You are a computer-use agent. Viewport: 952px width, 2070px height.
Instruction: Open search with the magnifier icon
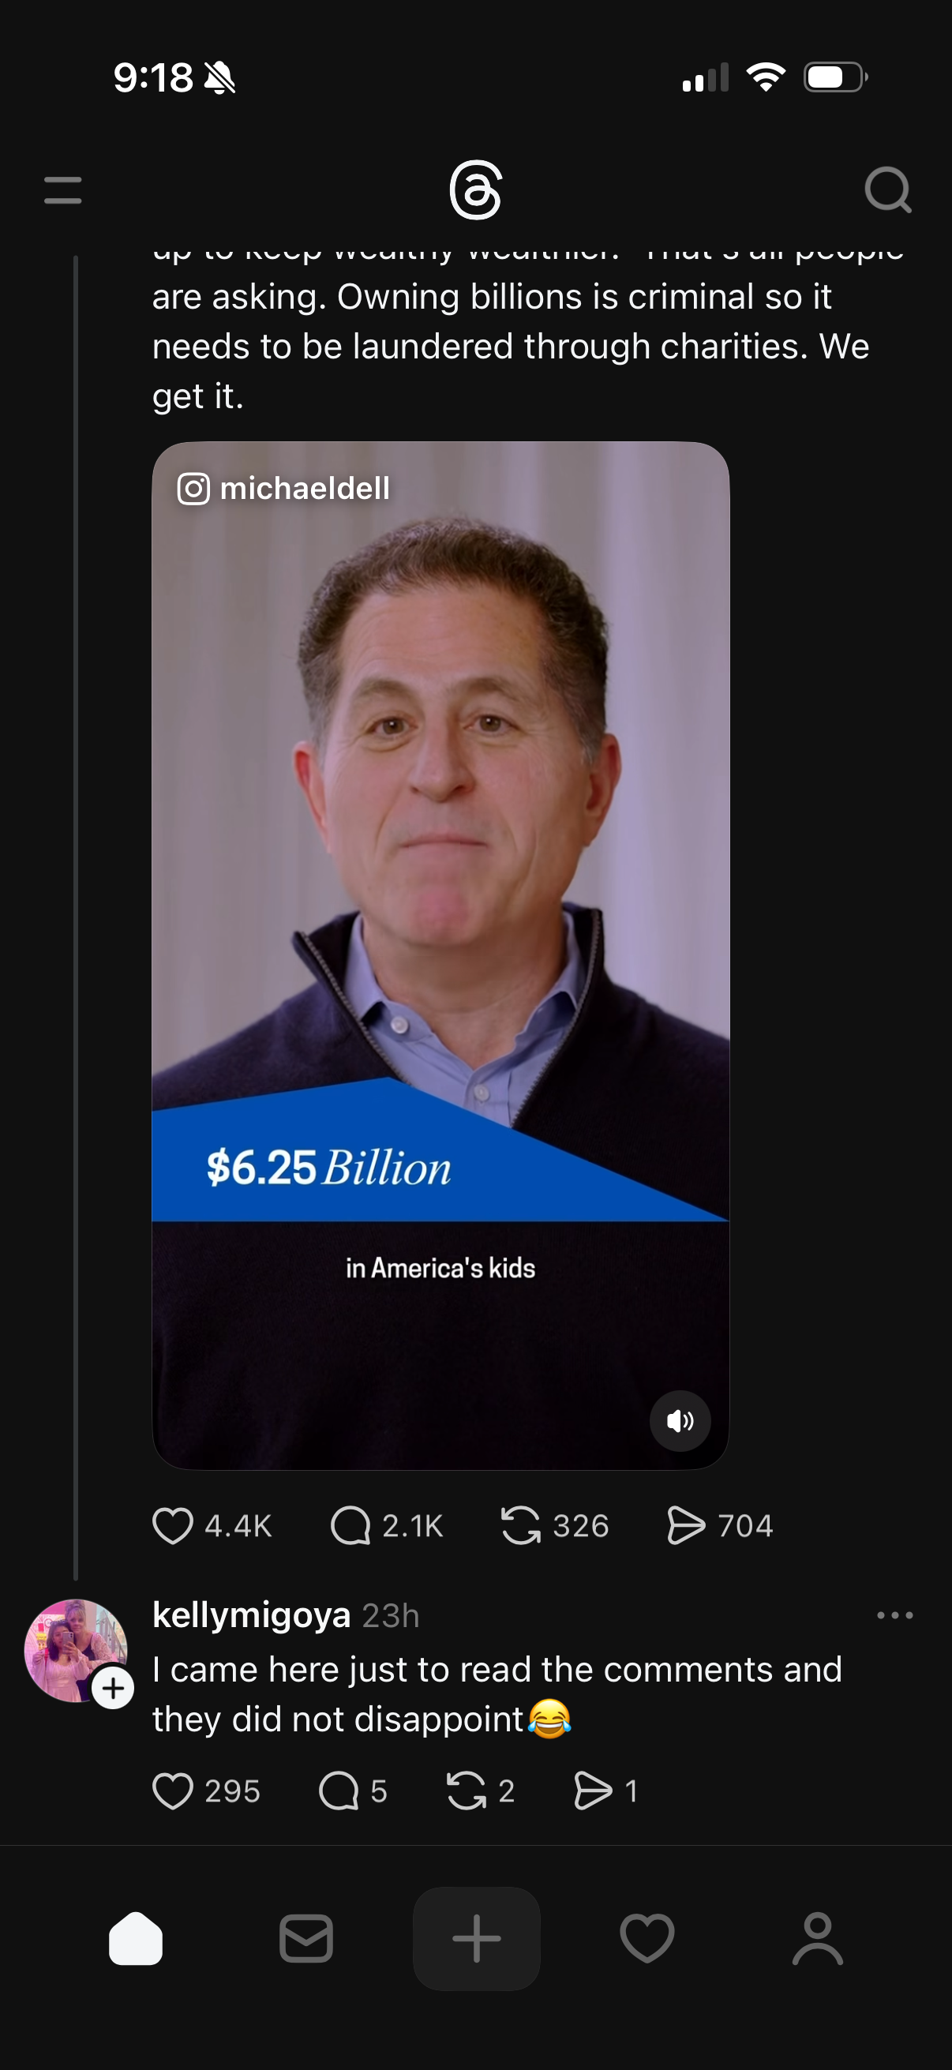point(888,190)
